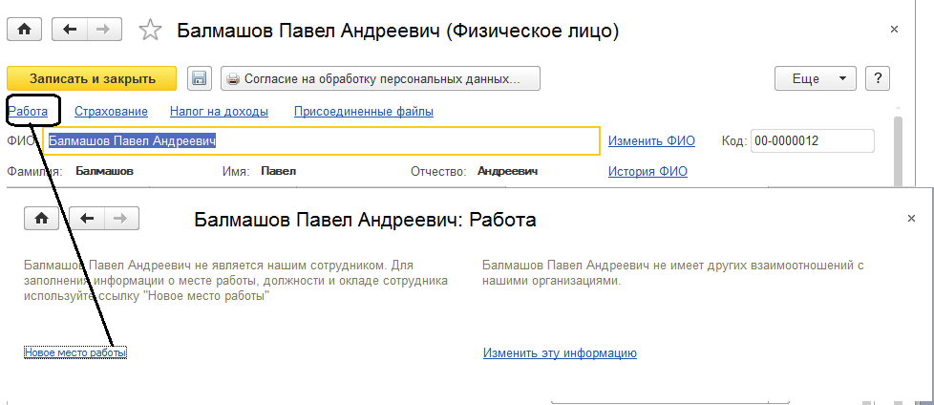Save the record using the floppy disk icon

click(x=199, y=78)
